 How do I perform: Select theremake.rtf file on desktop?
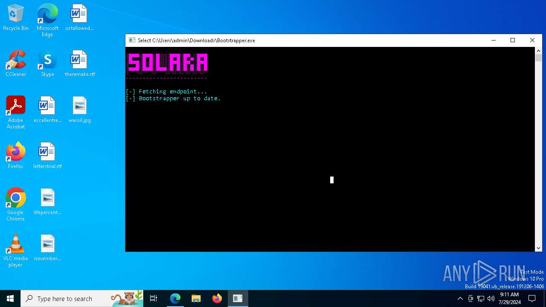79,64
